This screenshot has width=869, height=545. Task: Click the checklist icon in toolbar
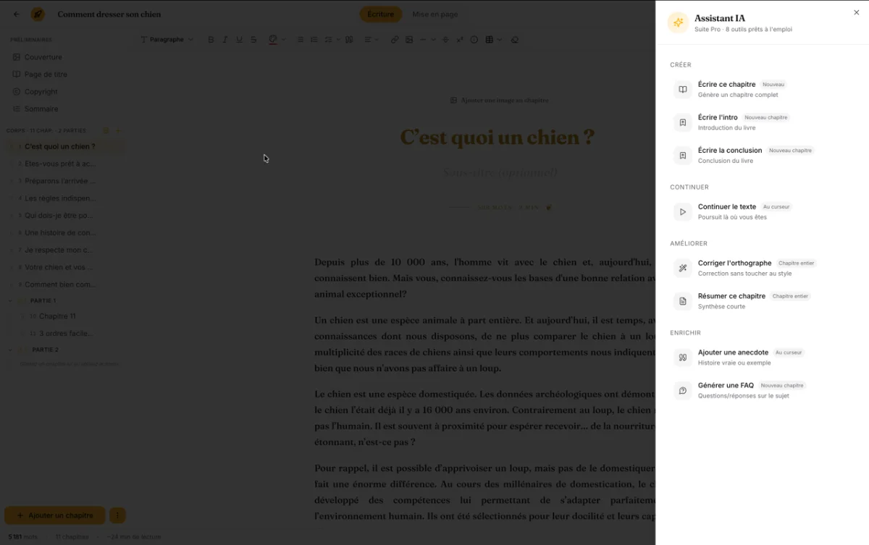(329, 40)
